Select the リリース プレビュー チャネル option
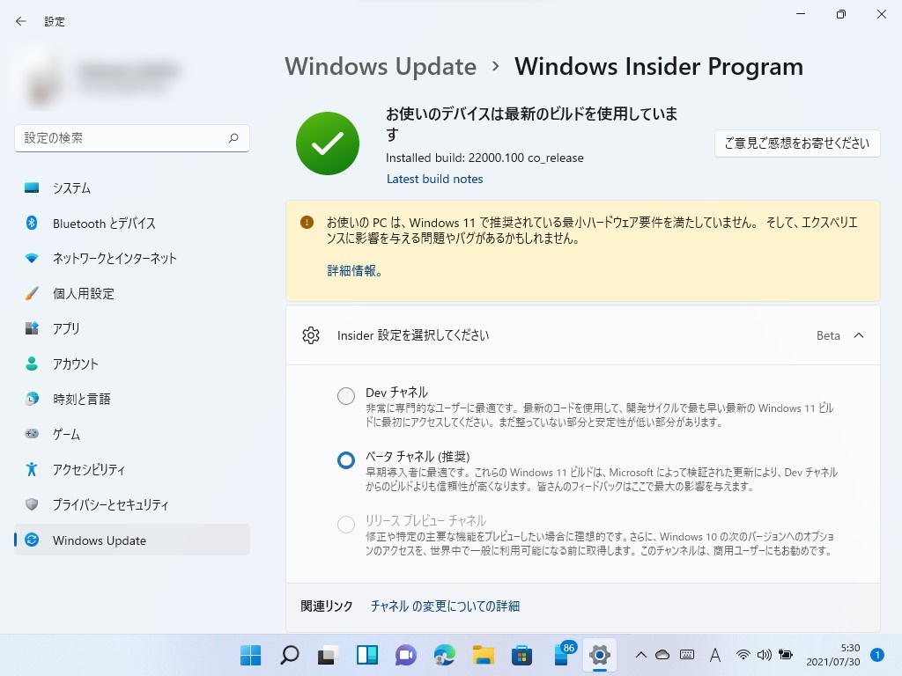Viewport: 902px width, 676px height. (345, 524)
